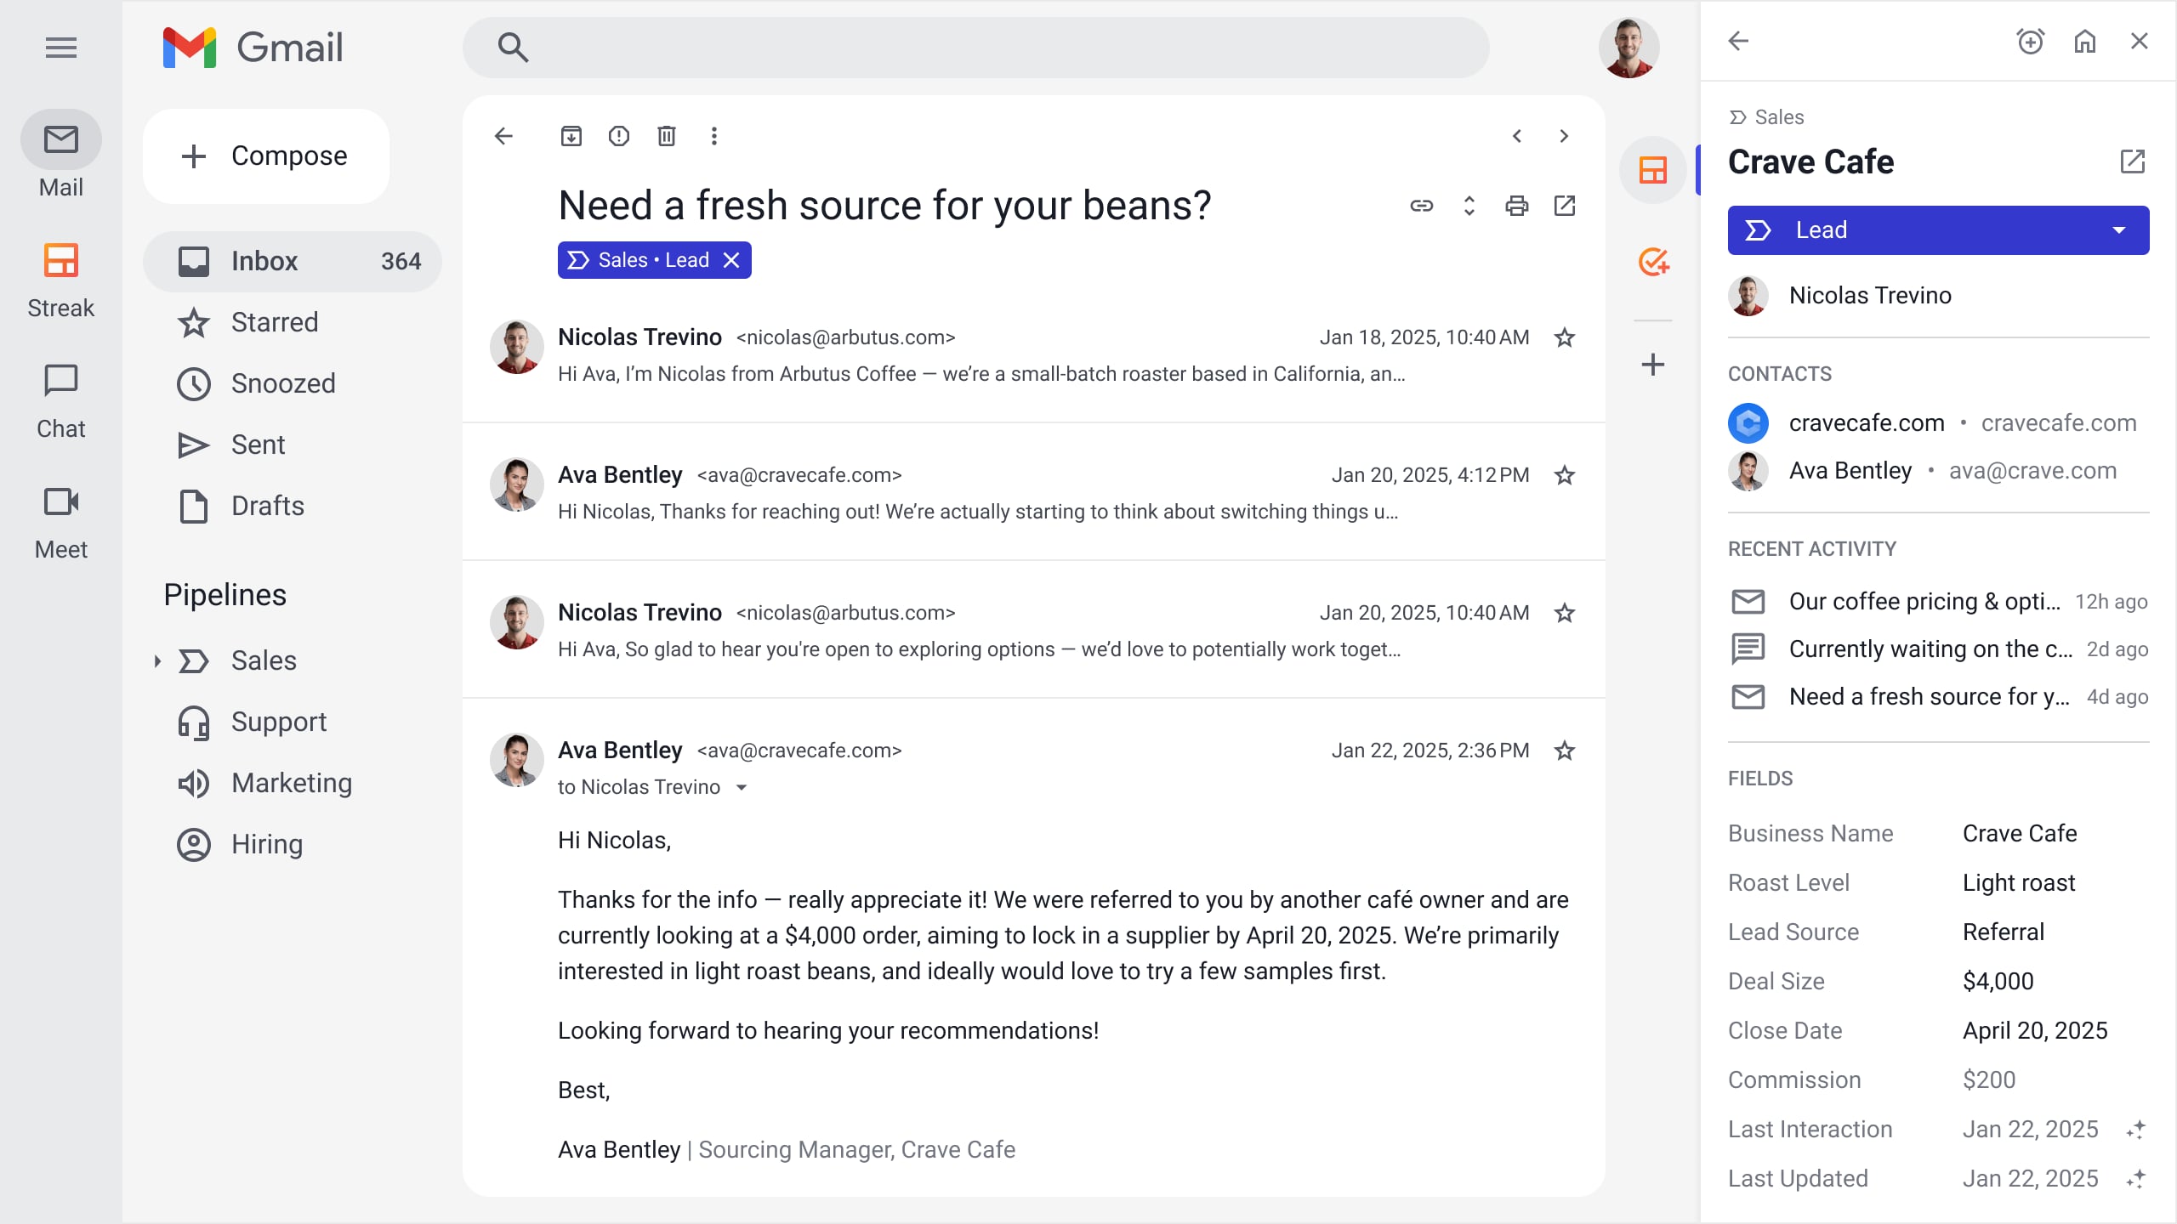Go to Streak home via house icon
The width and height of the screenshot is (2177, 1224).
tap(2084, 41)
